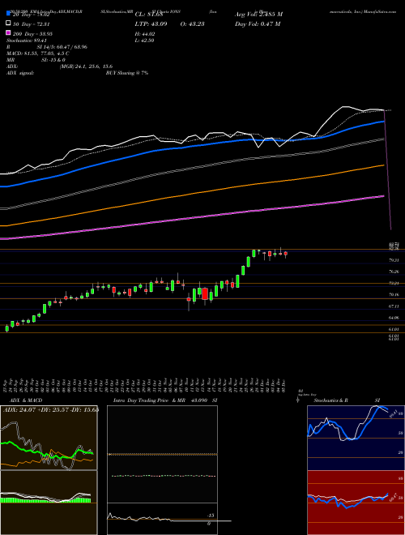Click the 73.21 price axis label
Viewport: 405px width, 535px height.
tap(394, 283)
